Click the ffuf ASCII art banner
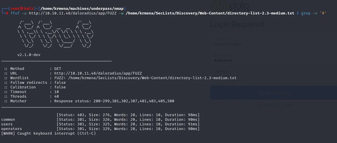 (55, 34)
